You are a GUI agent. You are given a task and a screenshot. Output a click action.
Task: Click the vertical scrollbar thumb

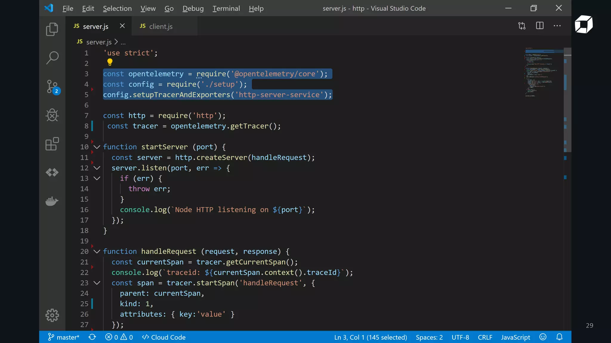point(567,100)
